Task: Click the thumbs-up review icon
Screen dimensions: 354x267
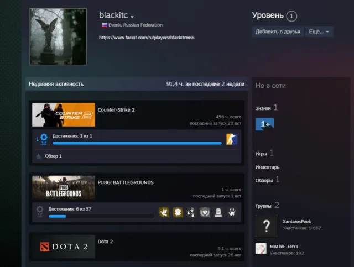Action: coord(39,156)
